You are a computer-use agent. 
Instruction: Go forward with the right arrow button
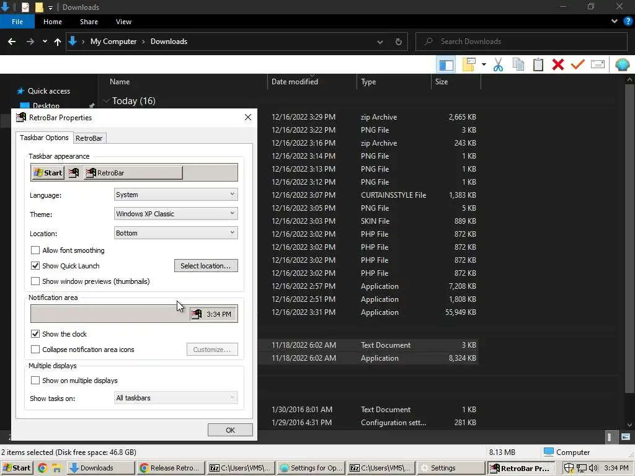tap(30, 42)
